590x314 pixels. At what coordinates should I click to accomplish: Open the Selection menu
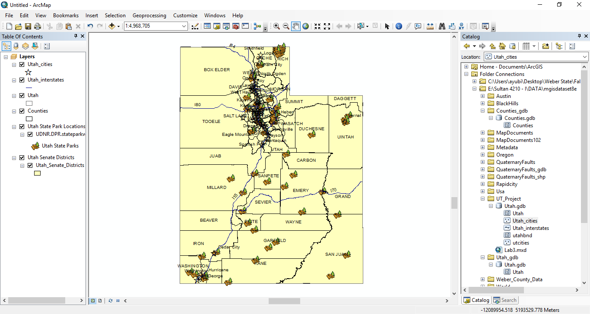pos(115,16)
